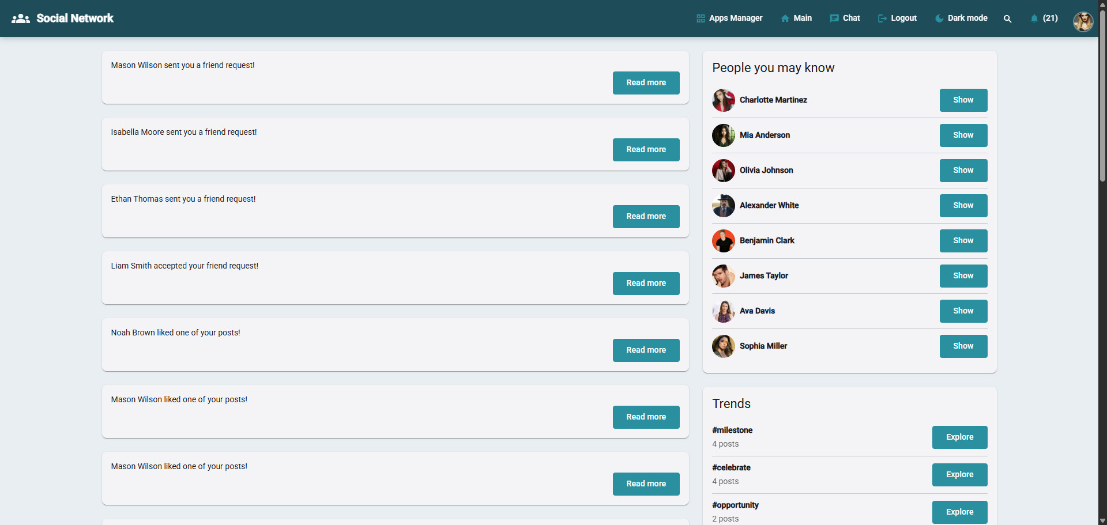Screen dimensions: 1107x525
Task: Show James Taylor's profile
Action: pyautogui.click(x=963, y=276)
